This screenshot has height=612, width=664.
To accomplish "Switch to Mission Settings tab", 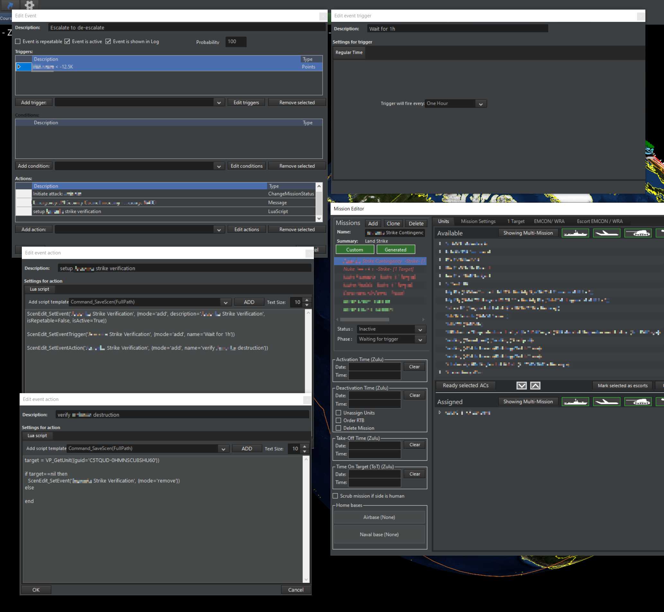I will 478,221.
